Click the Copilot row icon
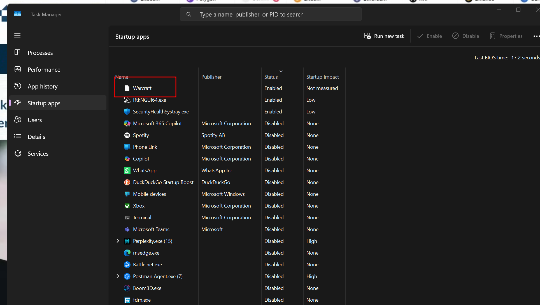This screenshot has width=540, height=305. (127, 159)
